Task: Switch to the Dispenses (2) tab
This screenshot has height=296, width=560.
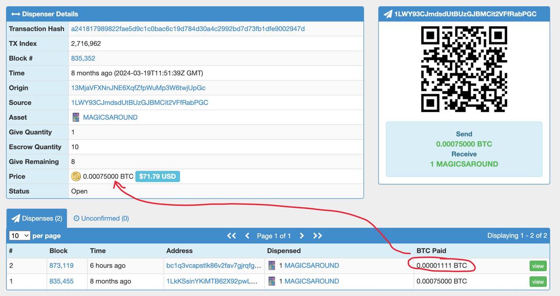Action: tap(37, 218)
